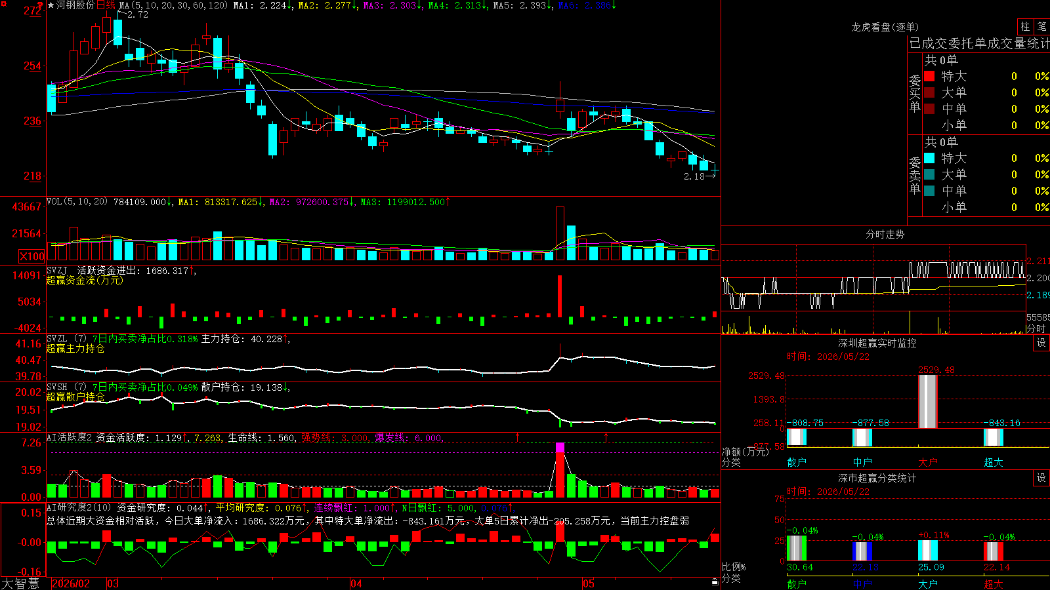Click the 已成交委托单成交量统计 header
The width and height of the screenshot is (1050, 590).
click(x=979, y=43)
